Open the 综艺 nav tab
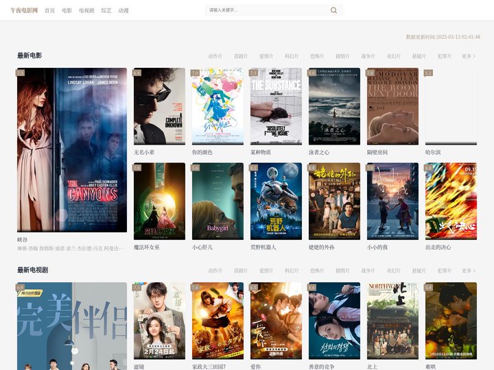 coord(106,10)
